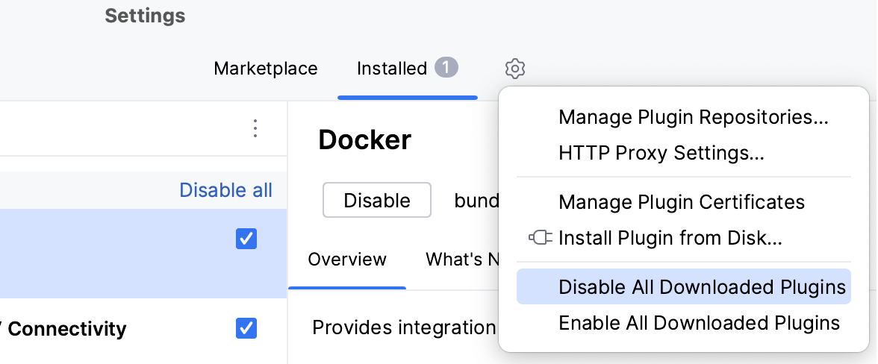Click the Disable all link

pos(225,190)
